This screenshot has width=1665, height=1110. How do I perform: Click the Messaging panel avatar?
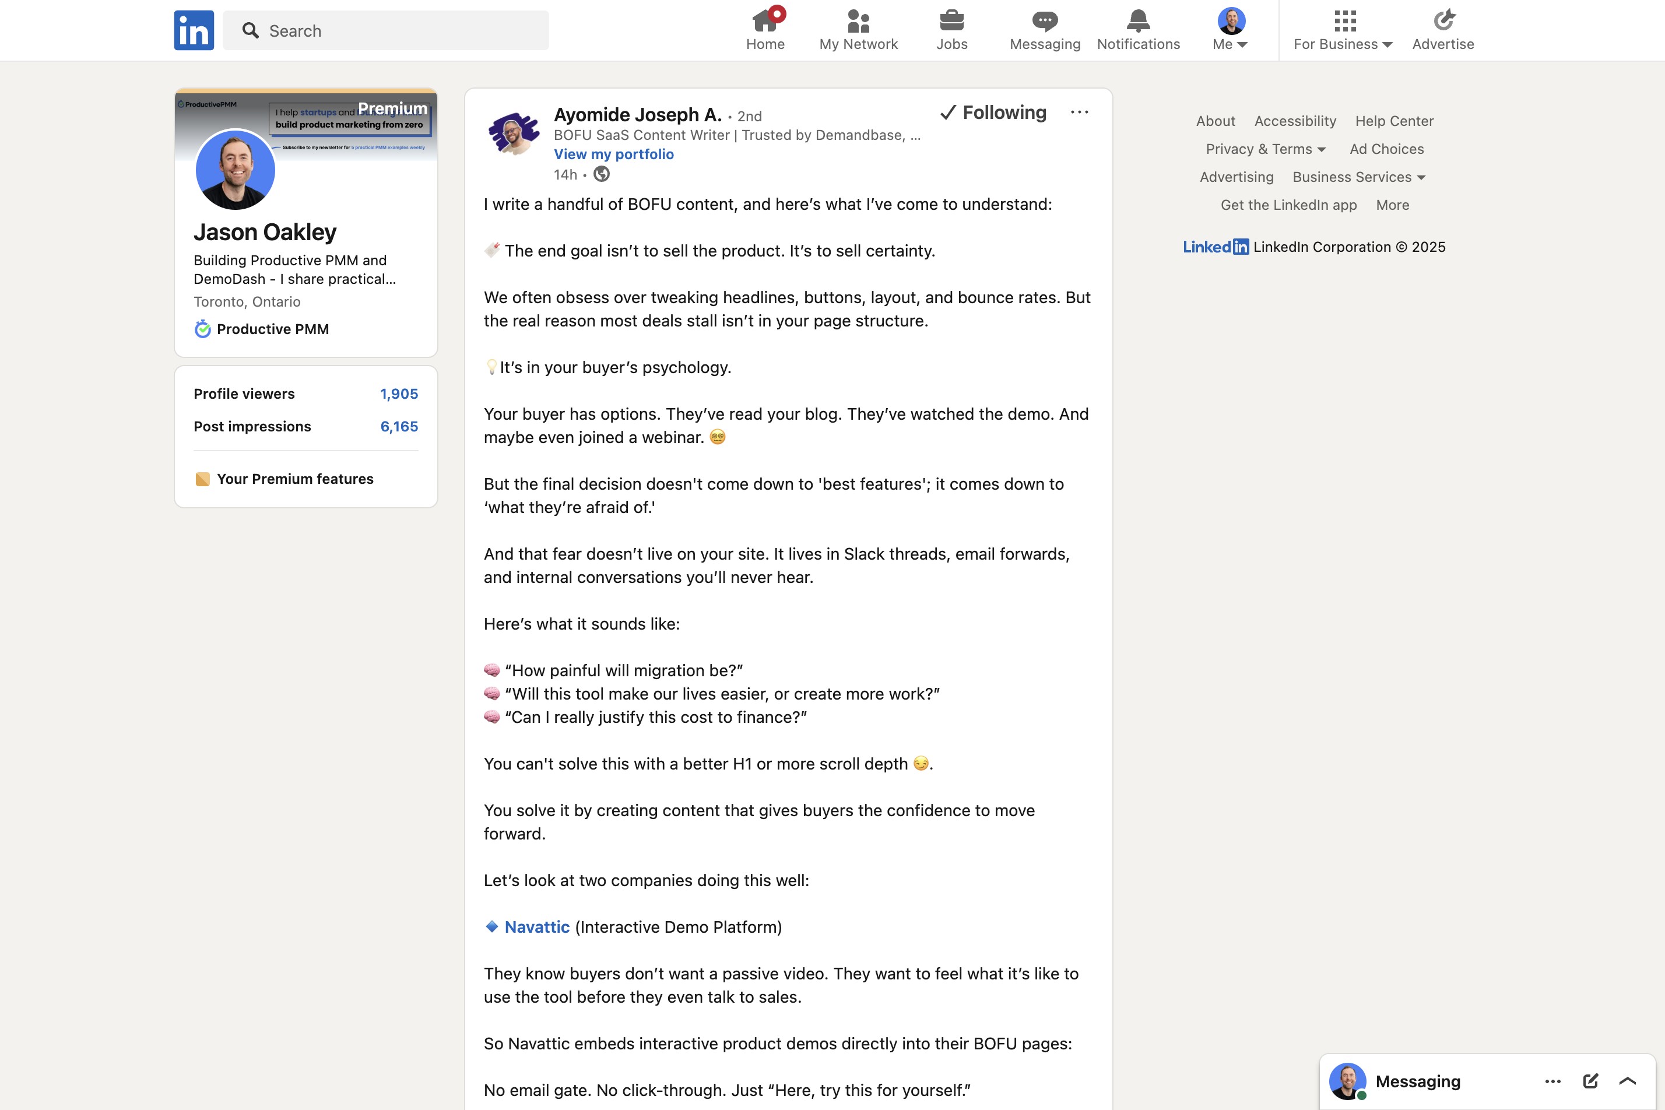point(1348,1081)
